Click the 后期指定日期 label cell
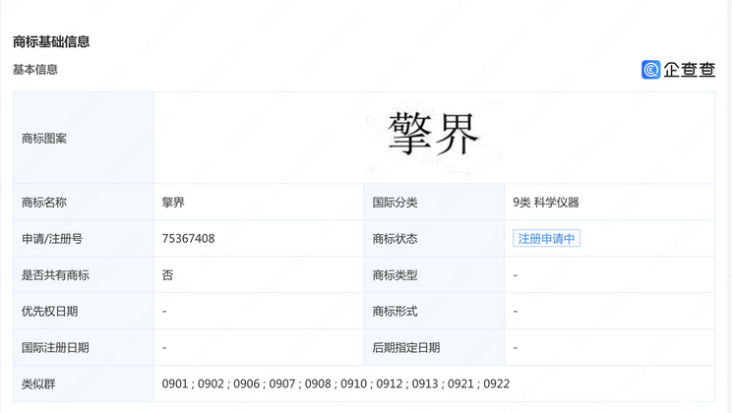This screenshot has height=413, width=732. point(434,348)
